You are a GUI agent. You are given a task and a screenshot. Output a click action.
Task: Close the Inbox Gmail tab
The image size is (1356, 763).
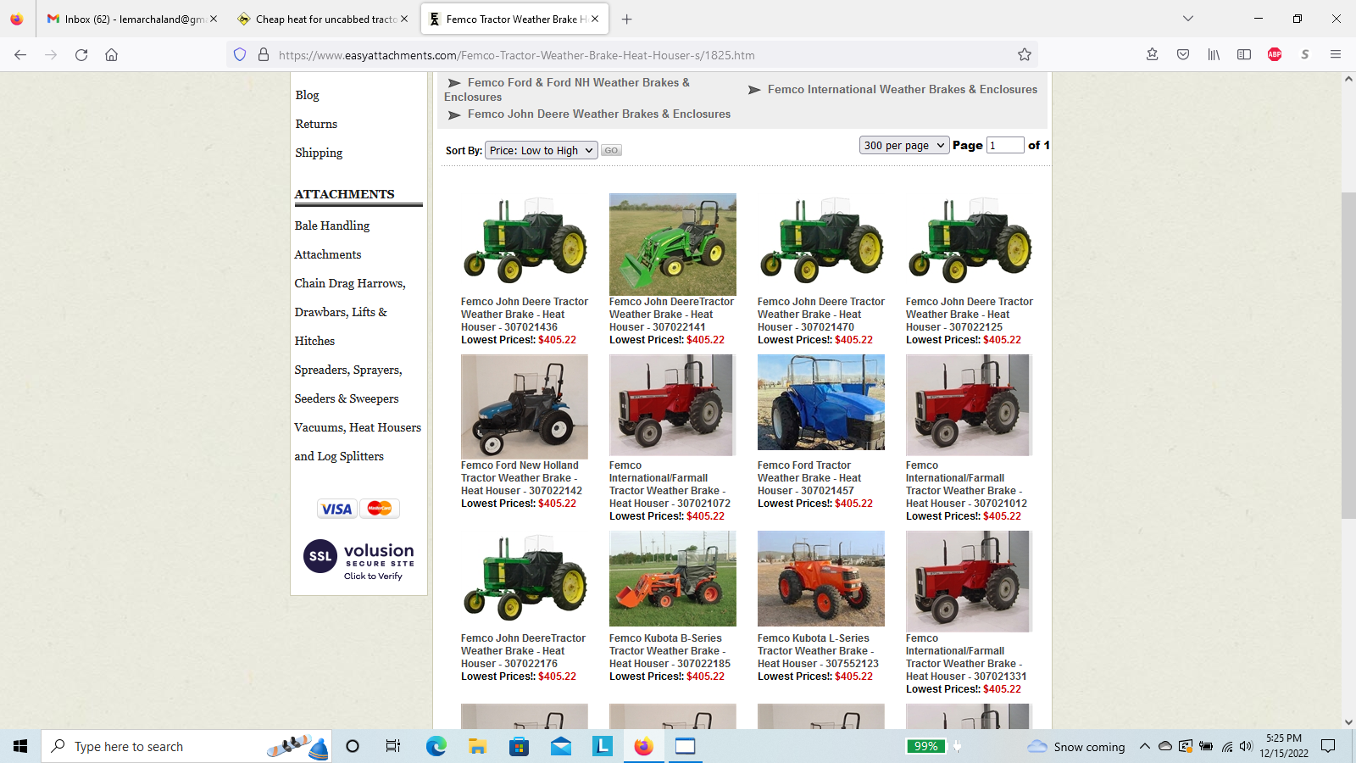click(x=214, y=19)
